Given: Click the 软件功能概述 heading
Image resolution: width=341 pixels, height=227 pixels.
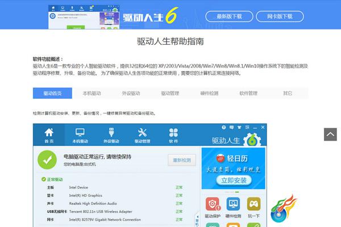Looking at the screenshot, I should click(x=48, y=59).
